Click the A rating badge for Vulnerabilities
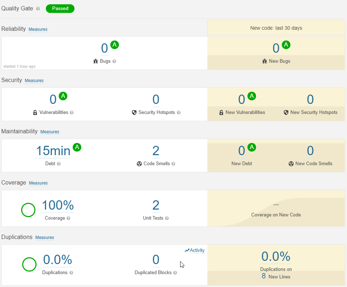The width and height of the screenshot is (347, 287). tap(63, 96)
